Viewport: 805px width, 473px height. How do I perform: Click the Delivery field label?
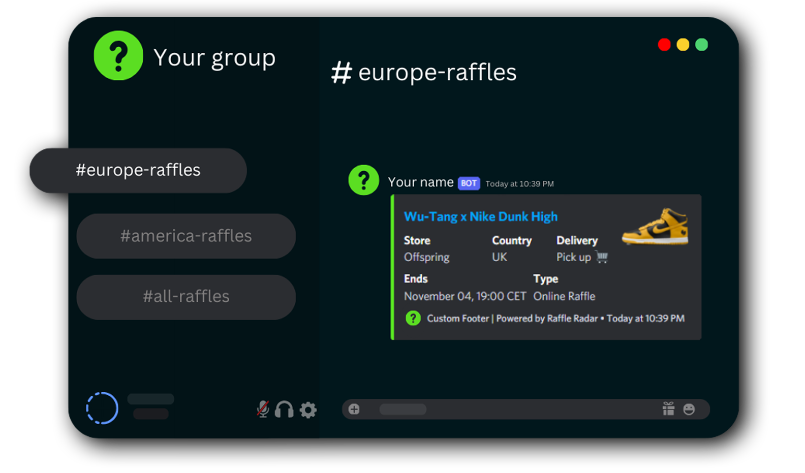coord(577,240)
